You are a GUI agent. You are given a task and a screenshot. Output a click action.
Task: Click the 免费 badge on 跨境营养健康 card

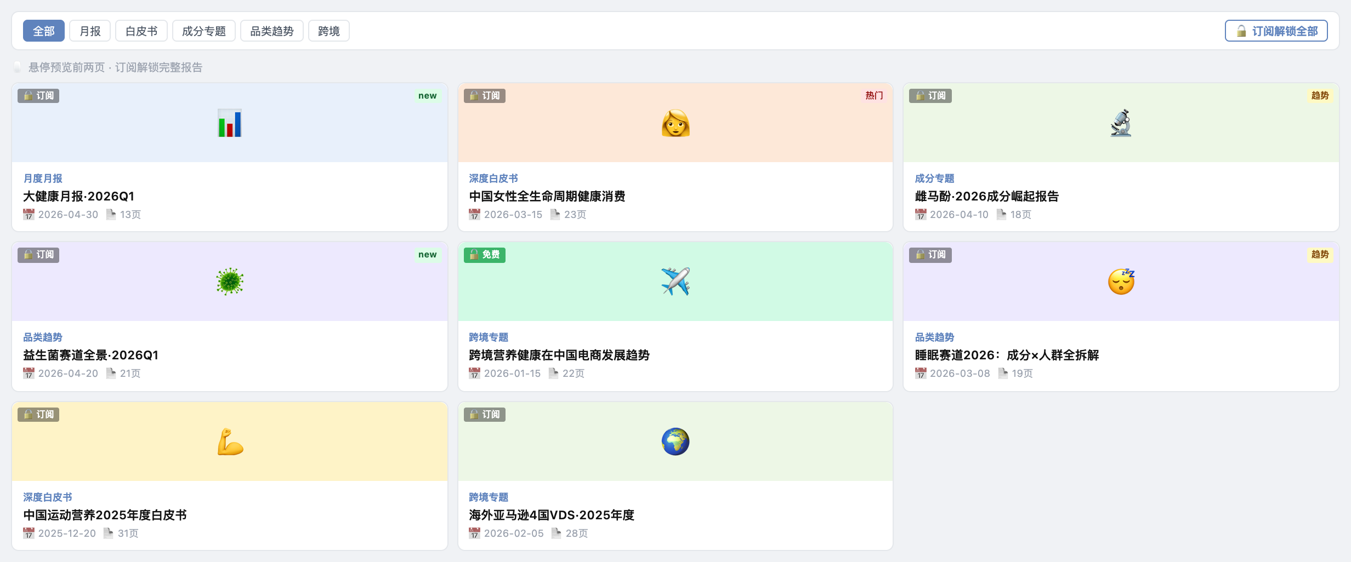coord(485,255)
